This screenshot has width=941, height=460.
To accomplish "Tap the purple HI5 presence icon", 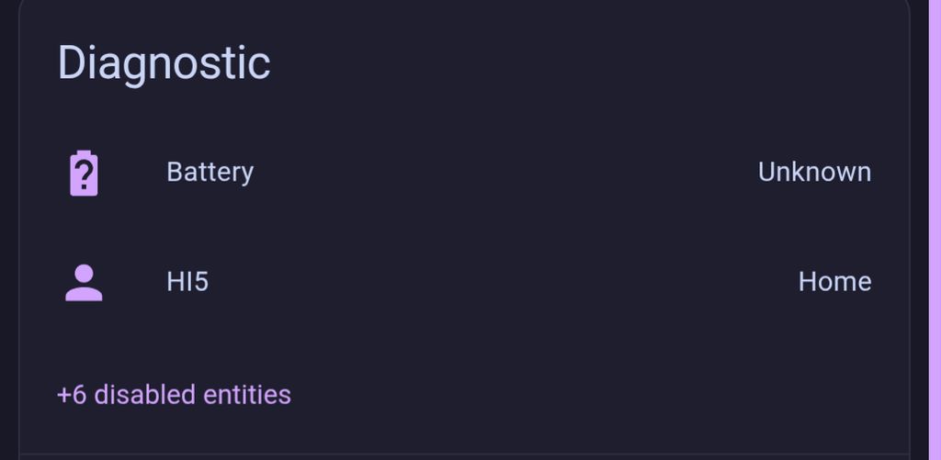I will [84, 282].
